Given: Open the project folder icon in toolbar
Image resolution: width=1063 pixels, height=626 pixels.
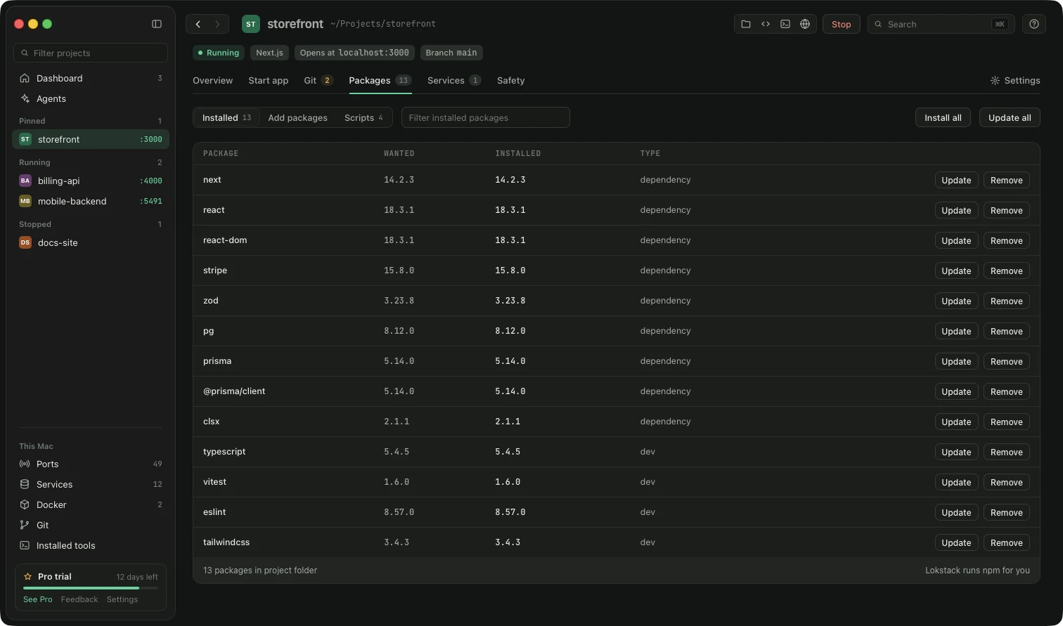Looking at the screenshot, I should tap(746, 24).
